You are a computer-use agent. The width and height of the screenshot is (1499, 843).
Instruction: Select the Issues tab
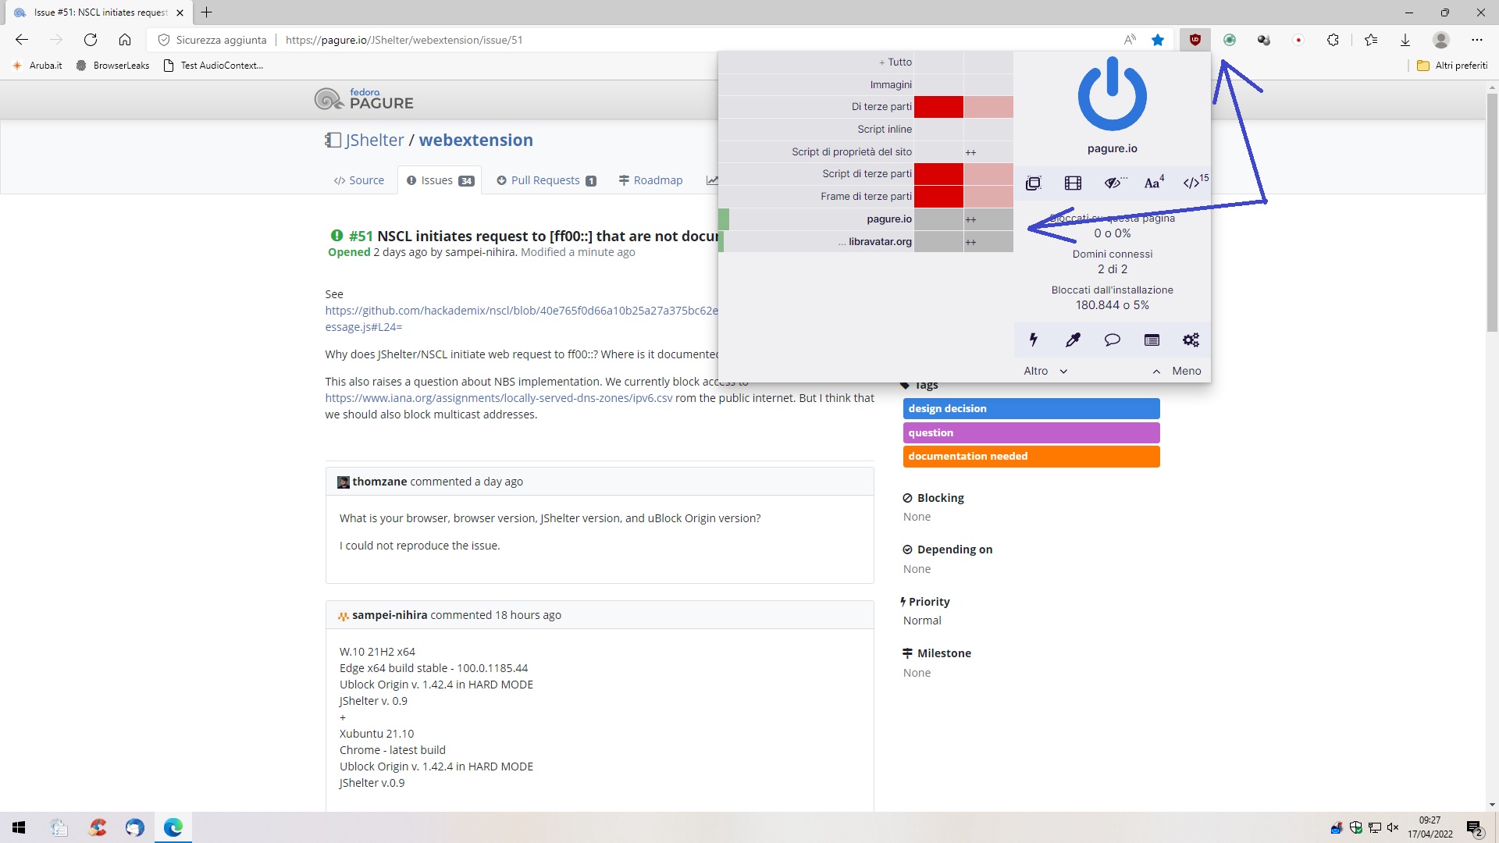click(440, 180)
